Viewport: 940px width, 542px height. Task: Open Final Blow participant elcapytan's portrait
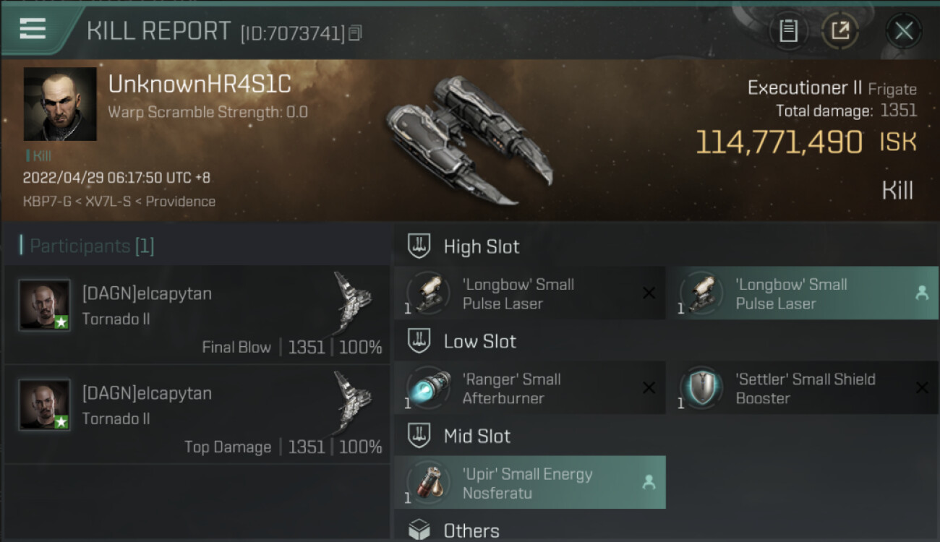[x=45, y=305]
